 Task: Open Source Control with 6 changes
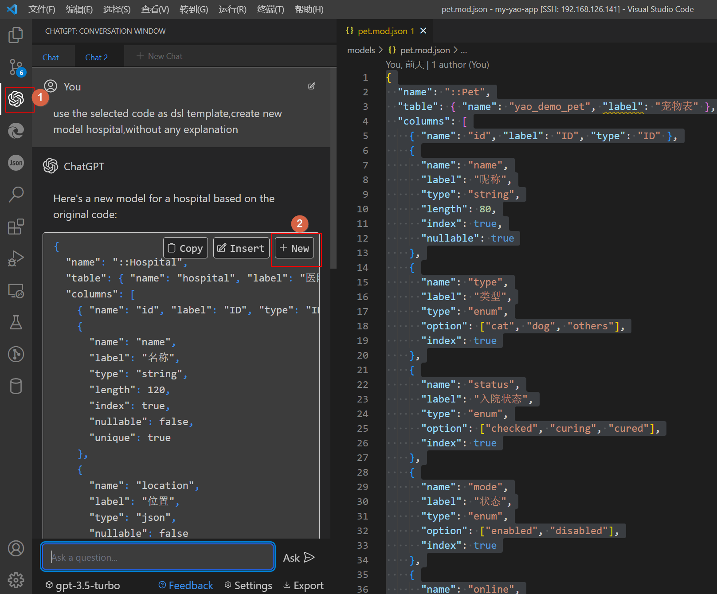[16, 67]
